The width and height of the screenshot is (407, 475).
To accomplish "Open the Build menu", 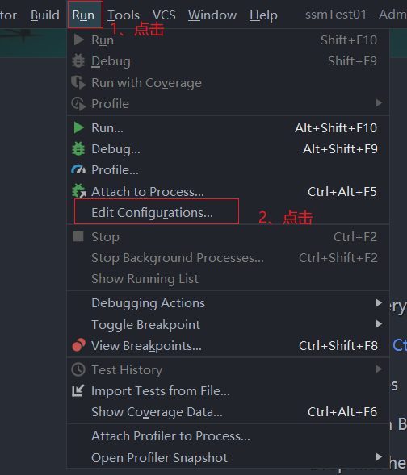I will [45, 15].
